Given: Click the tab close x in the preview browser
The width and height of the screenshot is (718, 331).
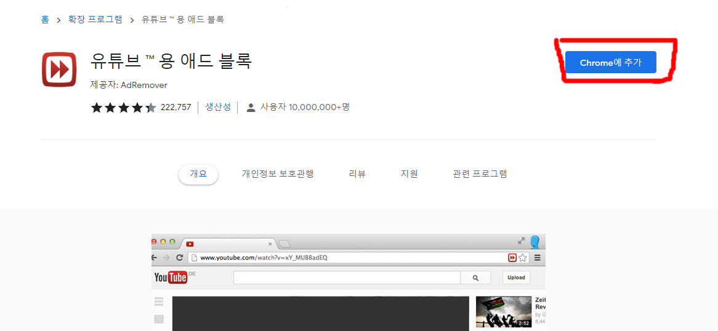Looking at the screenshot, I should pos(270,244).
